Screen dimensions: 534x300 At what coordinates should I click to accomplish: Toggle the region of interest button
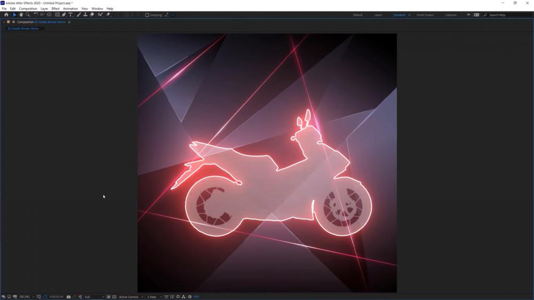tap(108, 297)
